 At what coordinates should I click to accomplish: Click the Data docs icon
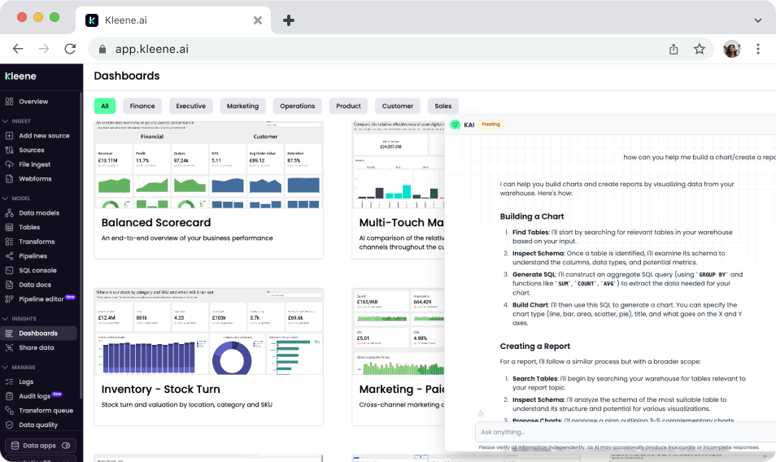point(9,285)
